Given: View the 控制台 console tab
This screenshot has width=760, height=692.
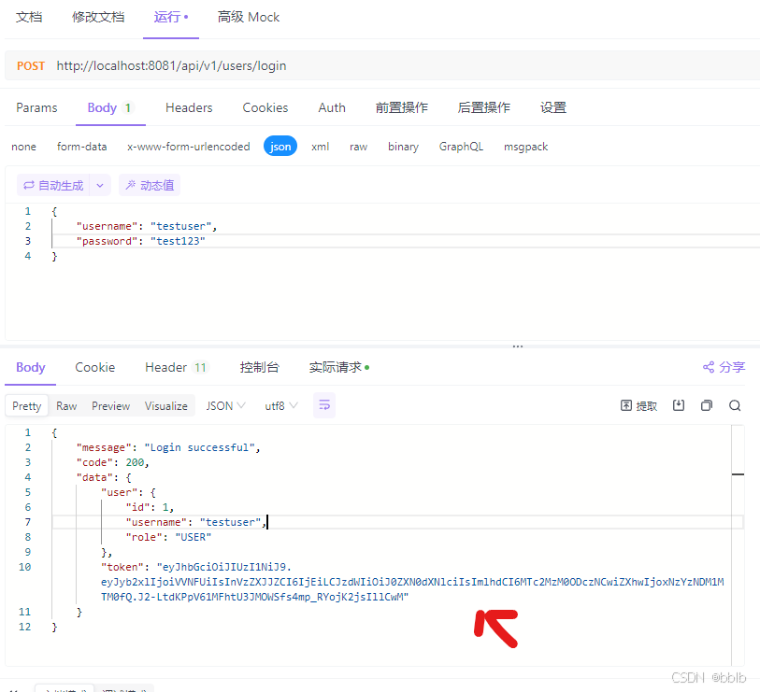Looking at the screenshot, I should [x=260, y=367].
